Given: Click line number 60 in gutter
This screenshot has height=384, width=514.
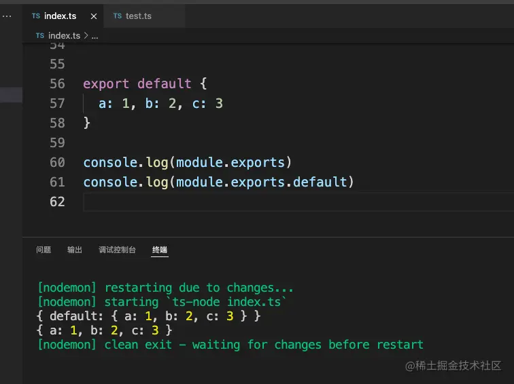Looking at the screenshot, I should [57, 162].
